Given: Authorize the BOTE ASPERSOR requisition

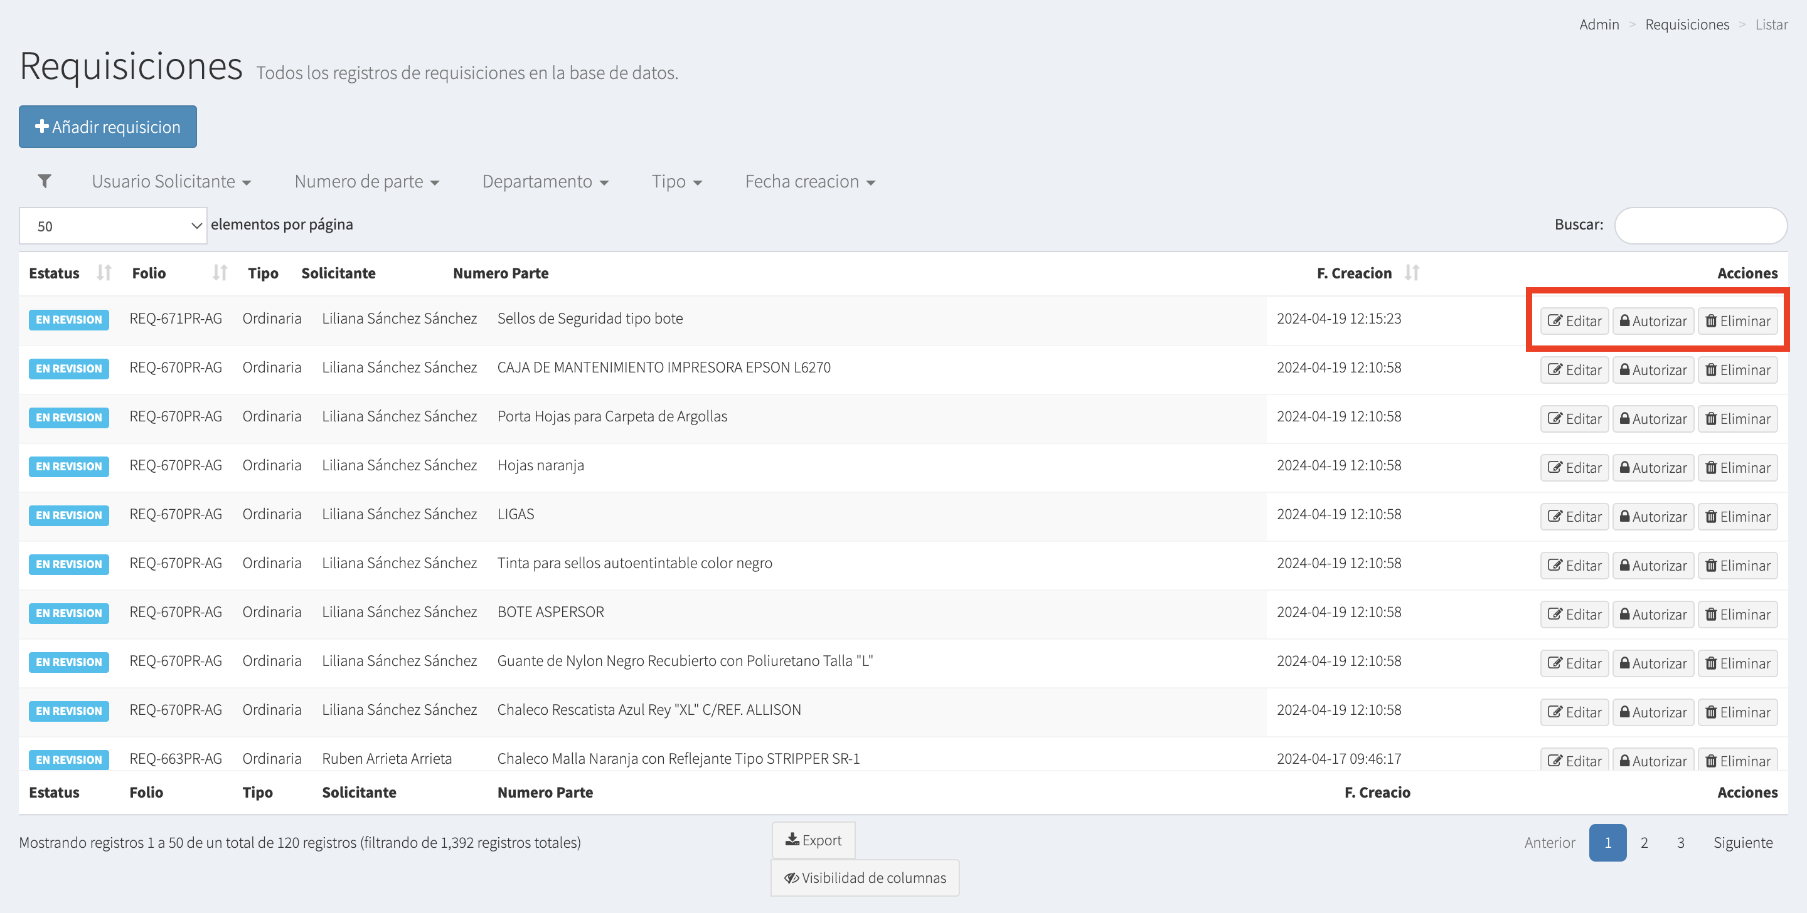Looking at the screenshot, I should click(x=1653, y=615).
